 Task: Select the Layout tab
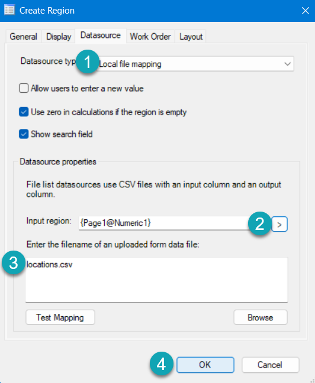(191, 37)
